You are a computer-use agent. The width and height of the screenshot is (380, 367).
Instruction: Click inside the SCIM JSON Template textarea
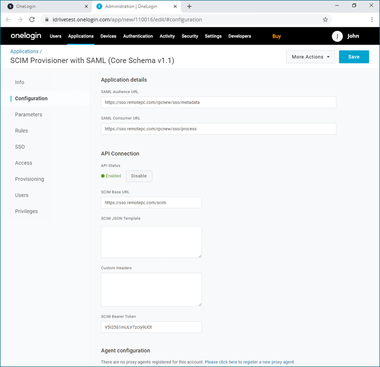[x=151, y=242]
